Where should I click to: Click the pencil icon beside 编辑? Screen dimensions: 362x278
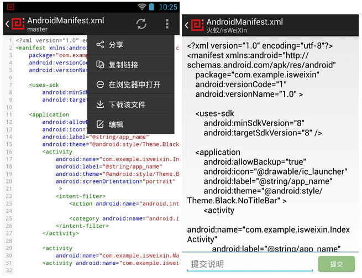100,124
